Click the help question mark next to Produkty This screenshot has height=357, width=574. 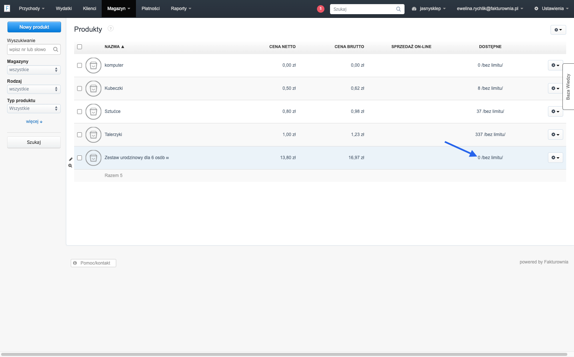click(111, 28)
